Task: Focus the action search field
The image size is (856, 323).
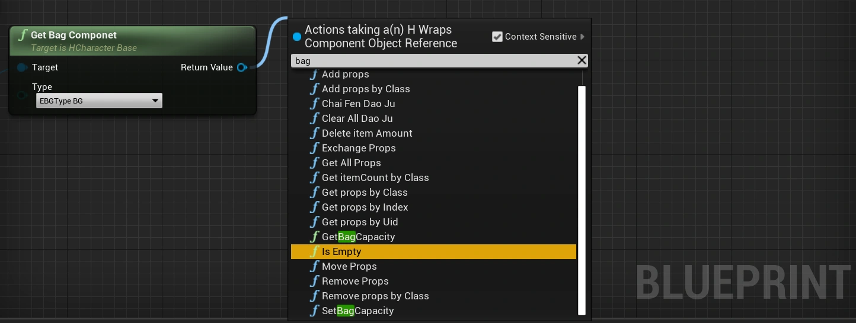Action: (x=433, y=60)
